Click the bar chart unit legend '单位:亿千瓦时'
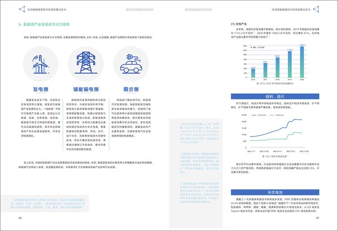 (258, 47)
